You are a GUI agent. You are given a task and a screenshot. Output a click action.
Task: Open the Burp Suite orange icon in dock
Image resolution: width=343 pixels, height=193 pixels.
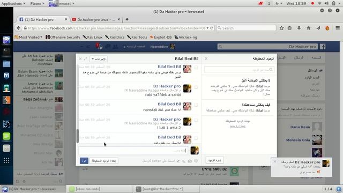click(x=6, y=100)
